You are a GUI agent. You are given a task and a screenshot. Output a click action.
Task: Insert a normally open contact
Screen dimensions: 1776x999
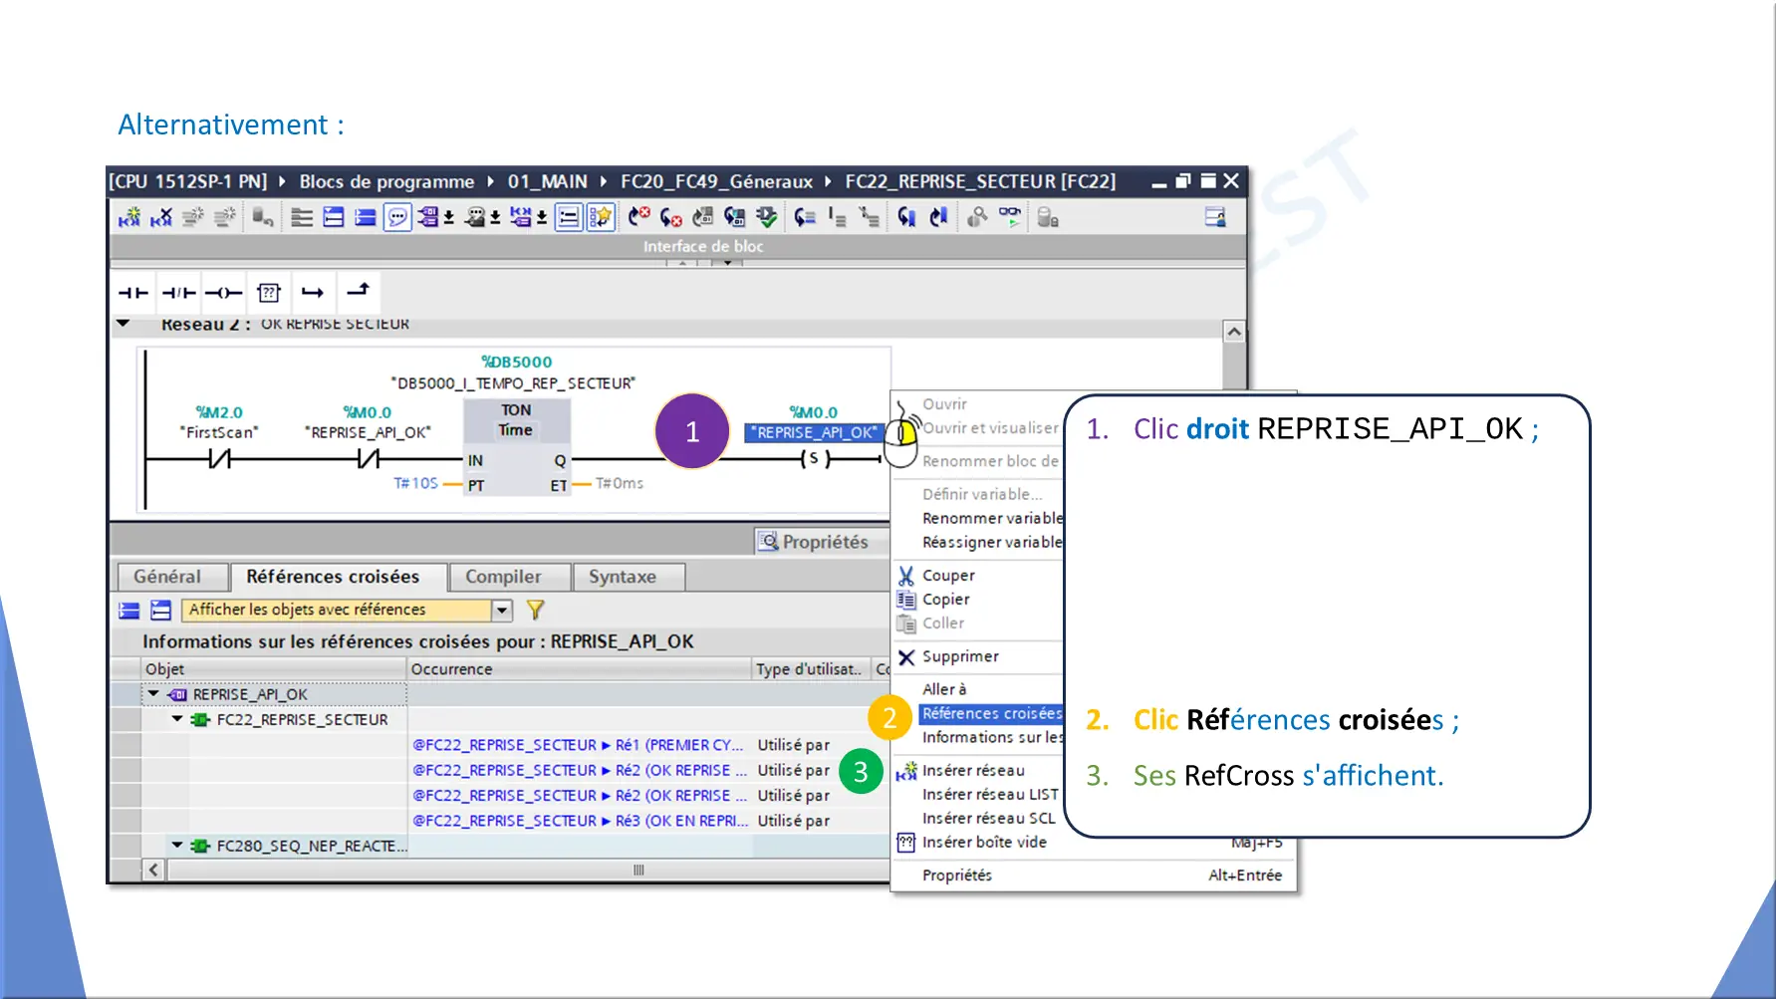(x=133, y=292)
